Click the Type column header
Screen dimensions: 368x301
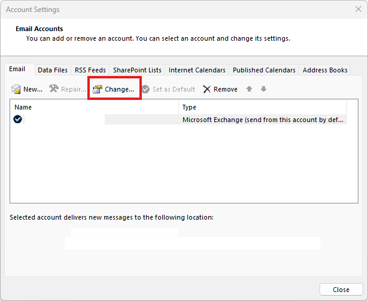point(263,107)
